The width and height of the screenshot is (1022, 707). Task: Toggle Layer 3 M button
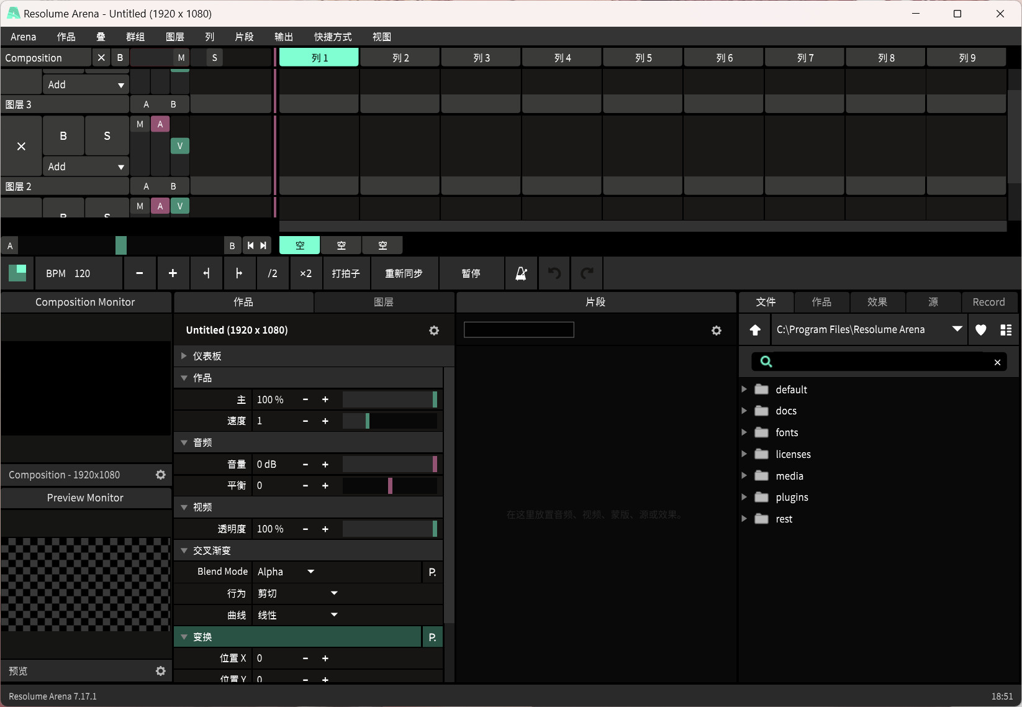[x=140, y=124]
